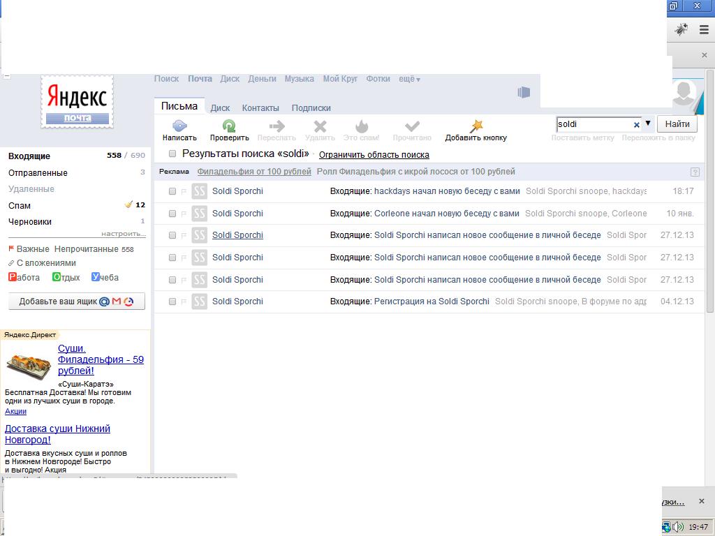715x536 pixels.
Task: Clear the search field with the x icon
Action: tap(637, 124)
